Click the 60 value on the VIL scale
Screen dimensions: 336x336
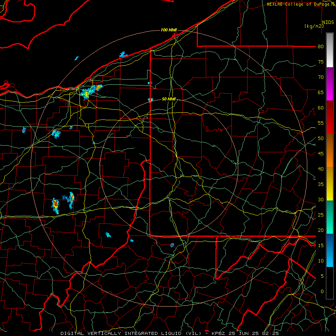tap(321, 108)
